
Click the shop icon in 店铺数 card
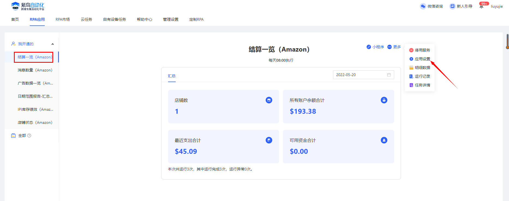(269, 100)
